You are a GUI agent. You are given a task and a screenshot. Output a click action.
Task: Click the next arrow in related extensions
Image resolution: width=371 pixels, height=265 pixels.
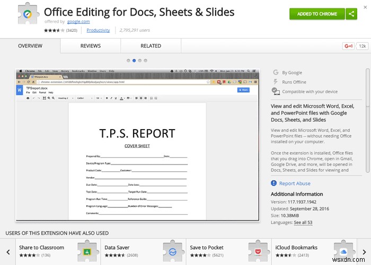(364, 252)
